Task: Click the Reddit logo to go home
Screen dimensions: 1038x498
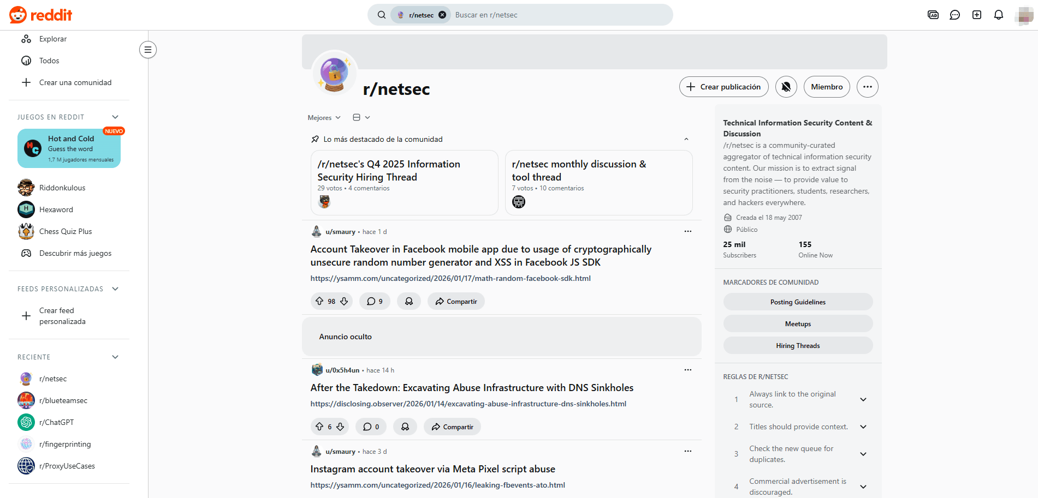Action: pos(41,15)
